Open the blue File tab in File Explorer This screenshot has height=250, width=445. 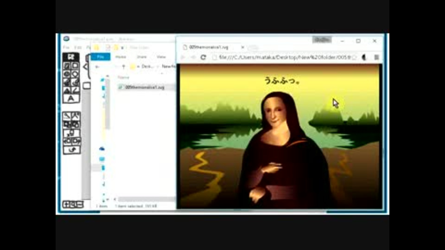click(101, 56)
